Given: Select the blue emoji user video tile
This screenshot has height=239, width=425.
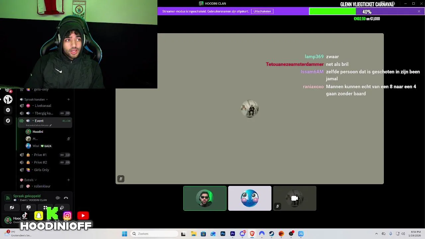Looking at the screenshot, I should point(250,199).
